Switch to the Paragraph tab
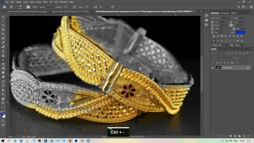The image size is (254, 143). pos(225,13)
